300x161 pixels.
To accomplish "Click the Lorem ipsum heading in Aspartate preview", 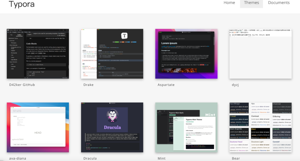I will coord(169,43).
